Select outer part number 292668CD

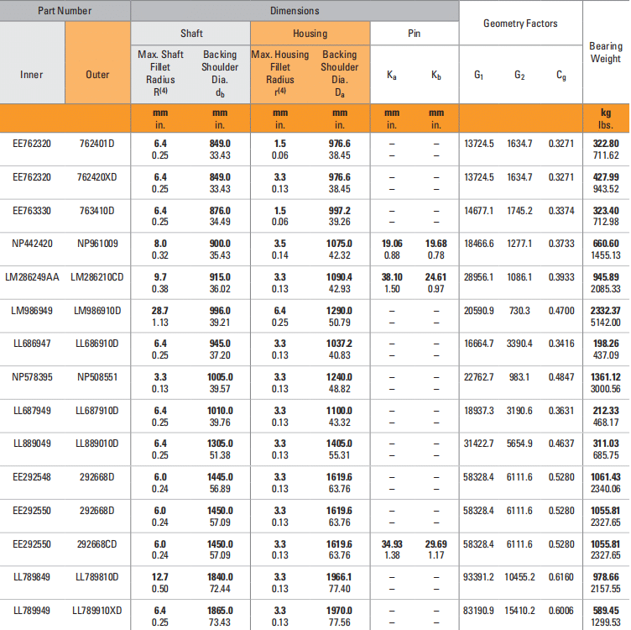pos(97,544)
